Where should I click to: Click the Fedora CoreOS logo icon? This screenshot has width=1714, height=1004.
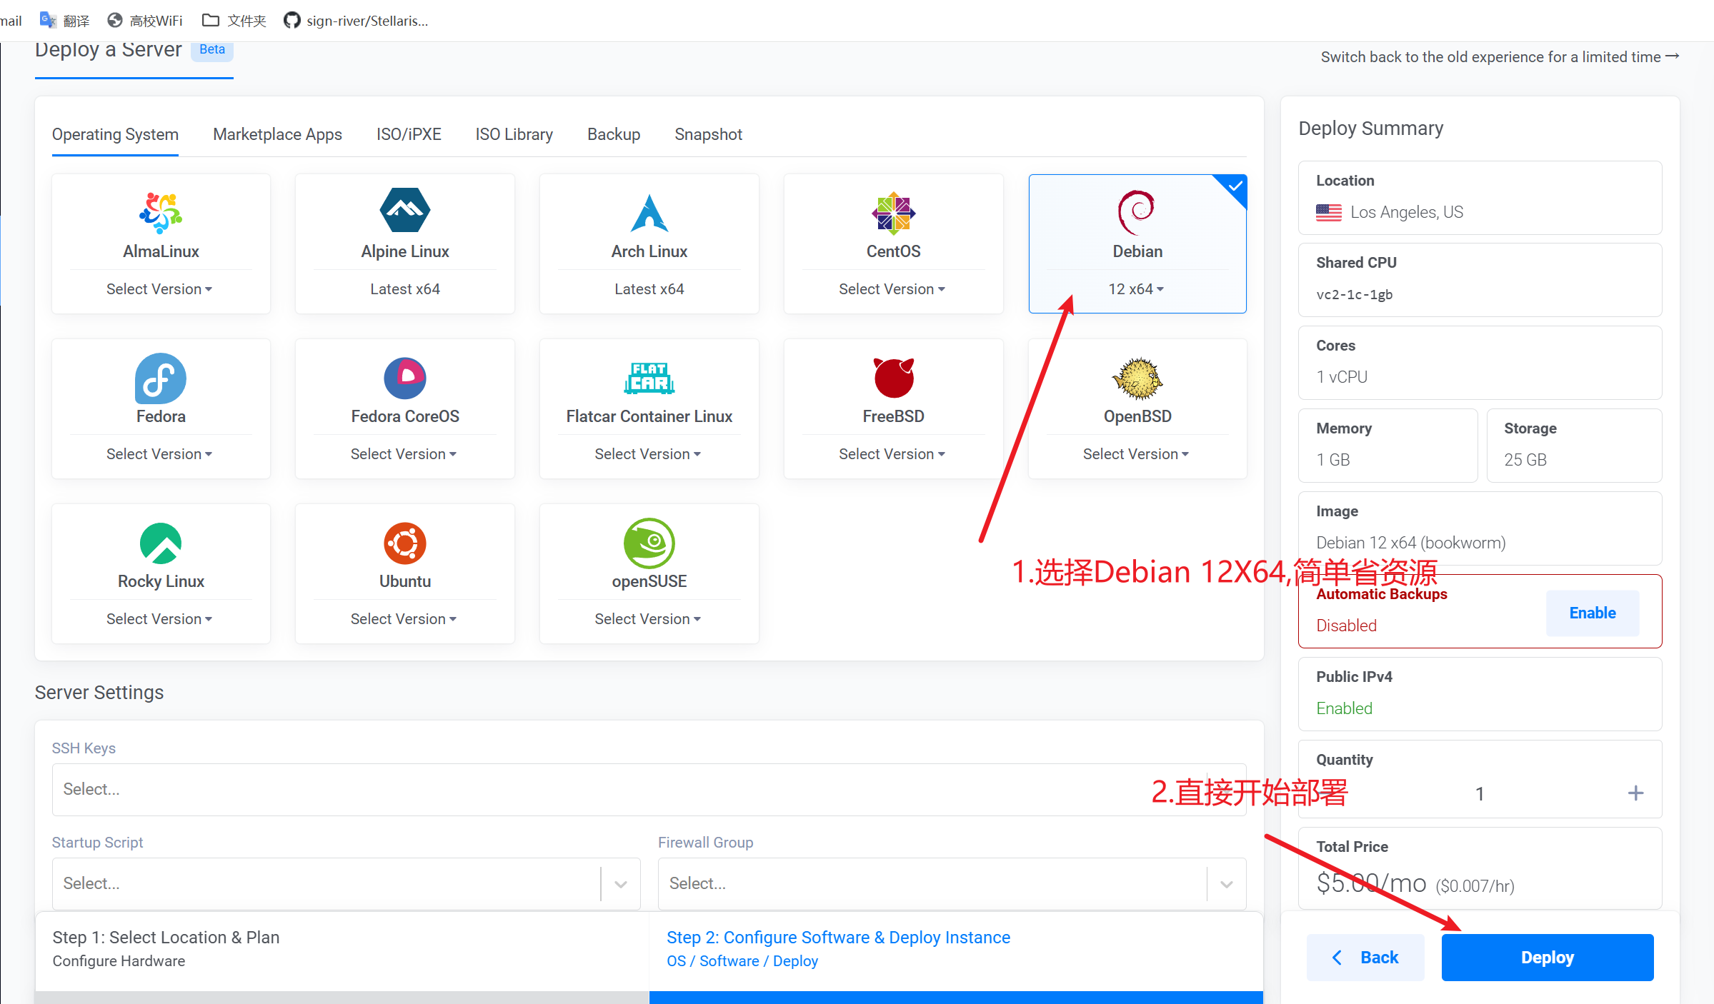pyautogui.click(x=405, y=378)
